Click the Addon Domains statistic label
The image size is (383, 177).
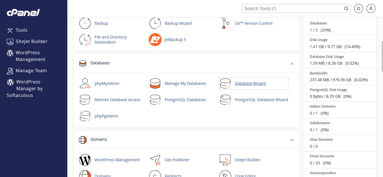click(323, 106)
